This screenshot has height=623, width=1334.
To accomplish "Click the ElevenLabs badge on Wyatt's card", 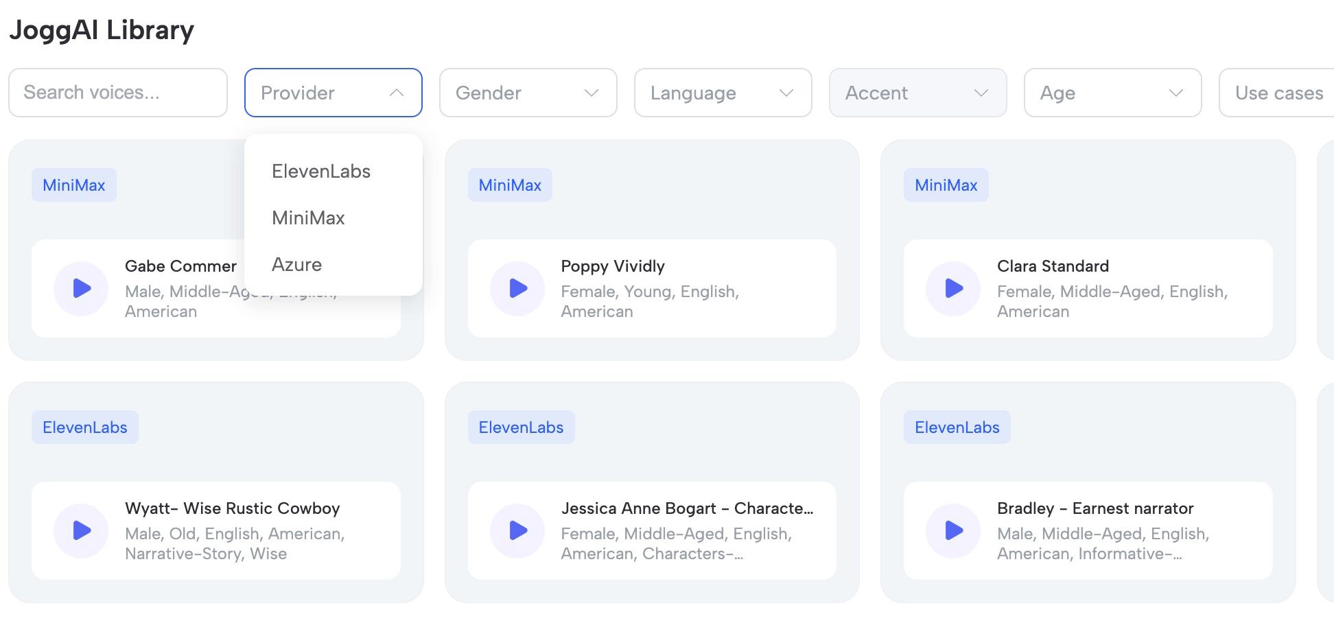I will click(x=84, y=426).
